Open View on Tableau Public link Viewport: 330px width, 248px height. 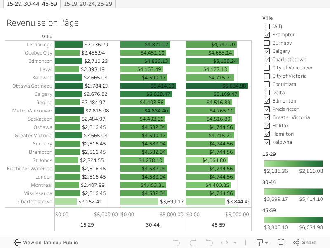(50, 243)
